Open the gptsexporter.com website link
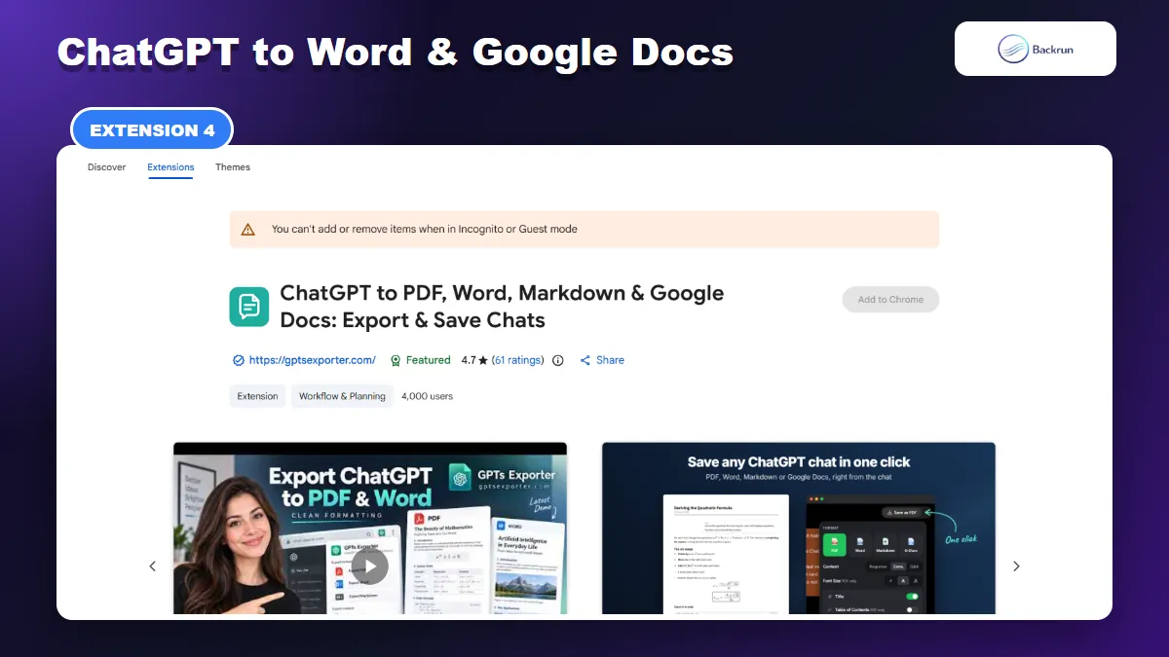The image size is (1169, 657). pyautogui.click(x=312, y=360)
